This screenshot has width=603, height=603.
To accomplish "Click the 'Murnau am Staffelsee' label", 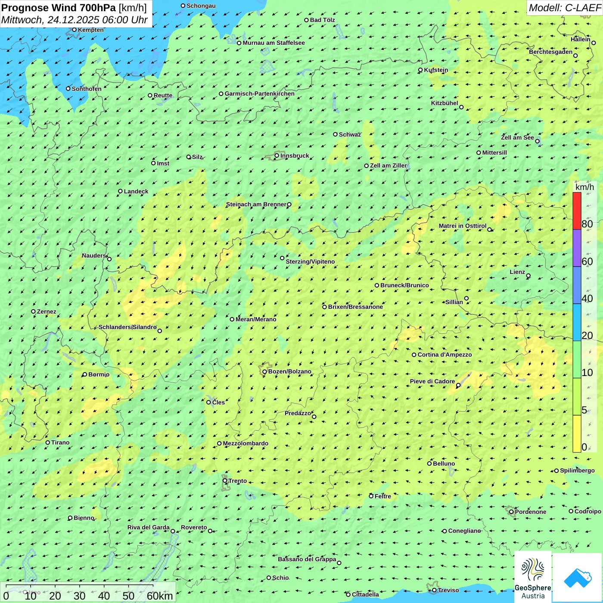I will point(274,43).
